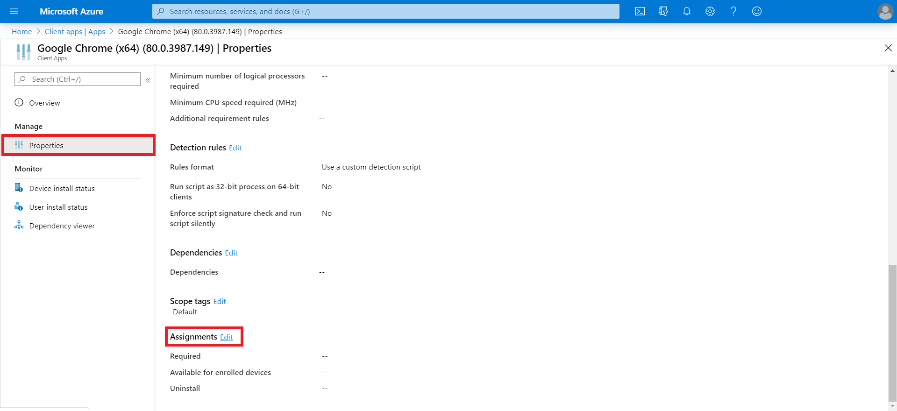This screenshot has width=897, height=411.
Task: Click the sidebar Search (Ctrl+/) box
Action: pos(78,79)
